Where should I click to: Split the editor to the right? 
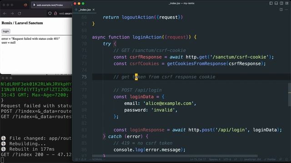pos(281,10)
